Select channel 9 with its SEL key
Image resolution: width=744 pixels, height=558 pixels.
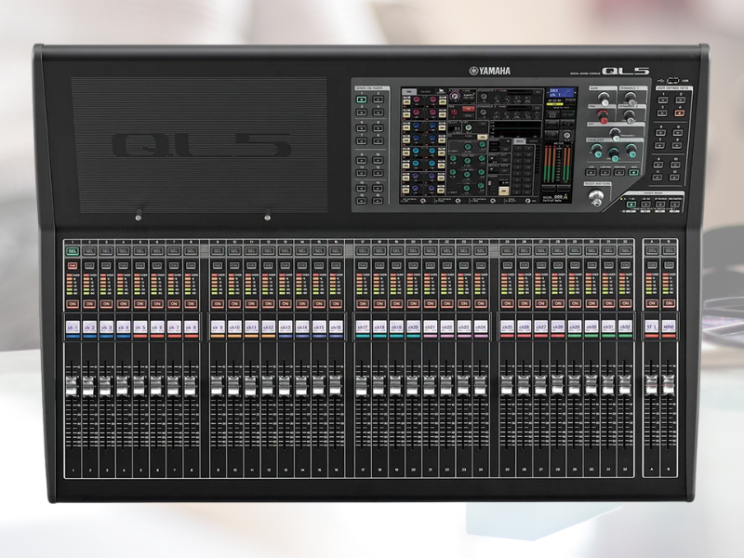[218, 250]
